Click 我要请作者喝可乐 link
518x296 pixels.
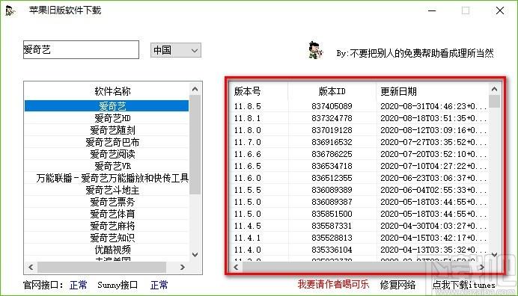333,284
